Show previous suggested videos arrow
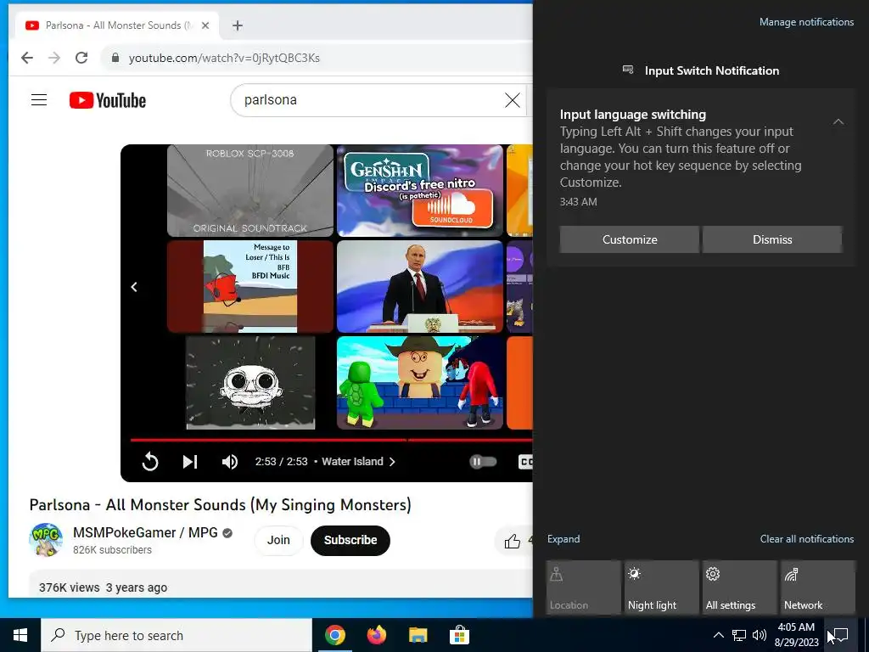This screenshot has height=652, width=869. click(x=133, y=287)
